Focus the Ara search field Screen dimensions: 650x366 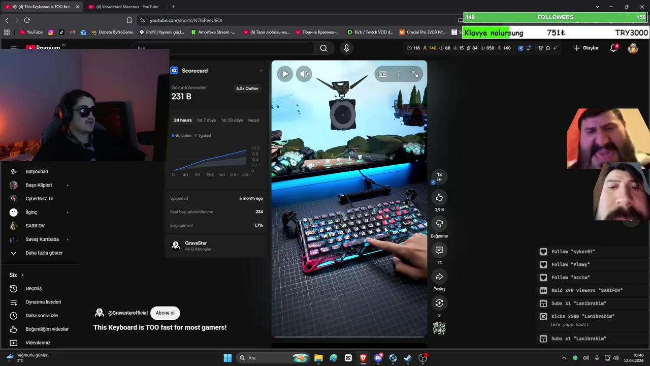pyautogui.click(x=223, y=48)
